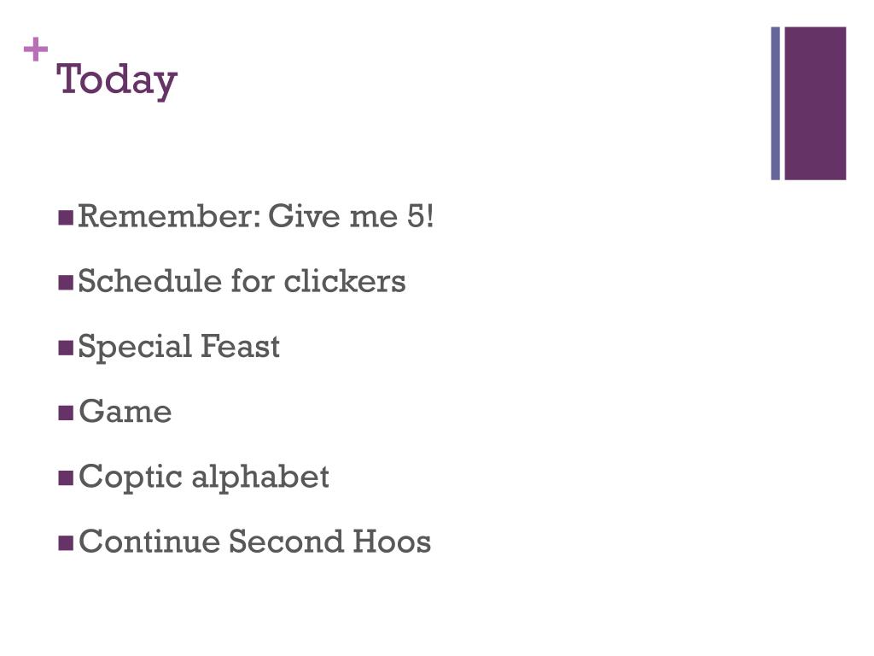Click the word 'clickers'
The width and height of the screenshot is (874, 656).
(x=345, y=280)
